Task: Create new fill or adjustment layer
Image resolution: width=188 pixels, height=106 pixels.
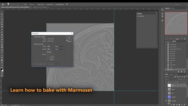Action: point(177,105)
